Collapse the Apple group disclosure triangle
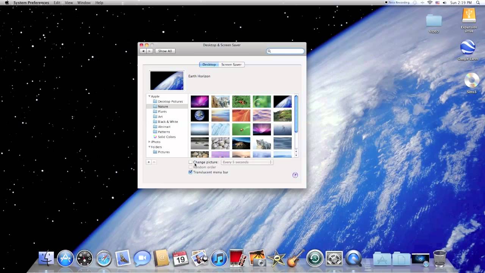This screenshot has height=273, width=485. 149,96
